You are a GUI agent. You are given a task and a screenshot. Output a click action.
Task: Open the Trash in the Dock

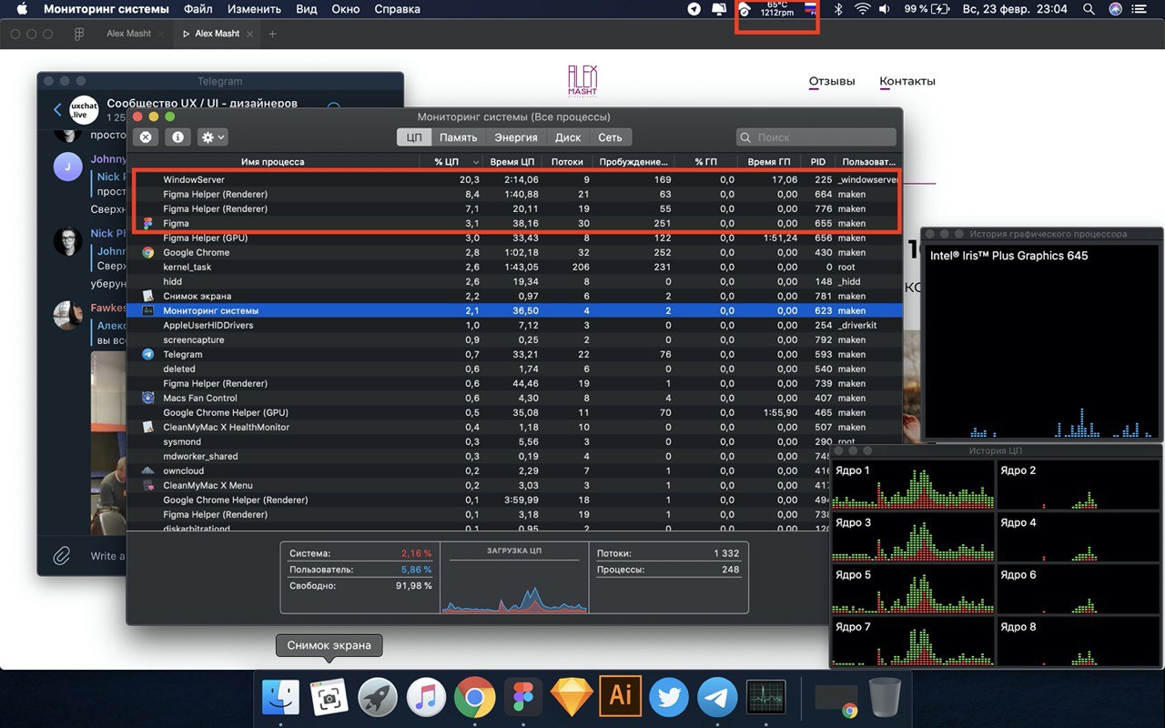point(885,698)
